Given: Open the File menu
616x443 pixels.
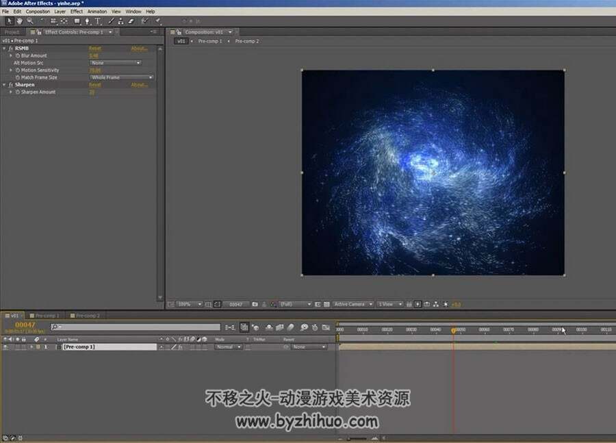Looking at the screenshot, I should tap(5, 12).
